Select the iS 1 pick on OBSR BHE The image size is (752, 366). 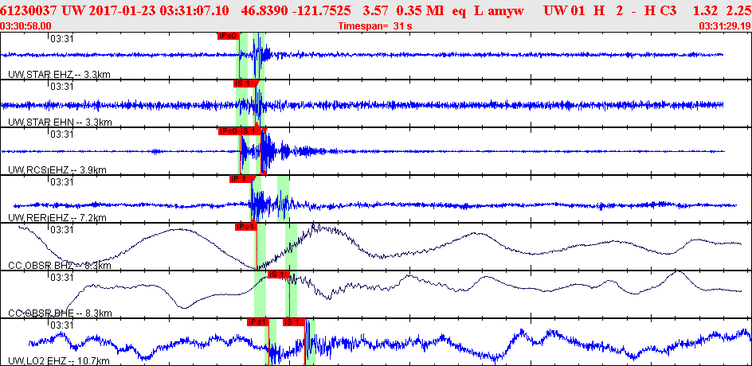pyautogui.click(x=279, y=275)
